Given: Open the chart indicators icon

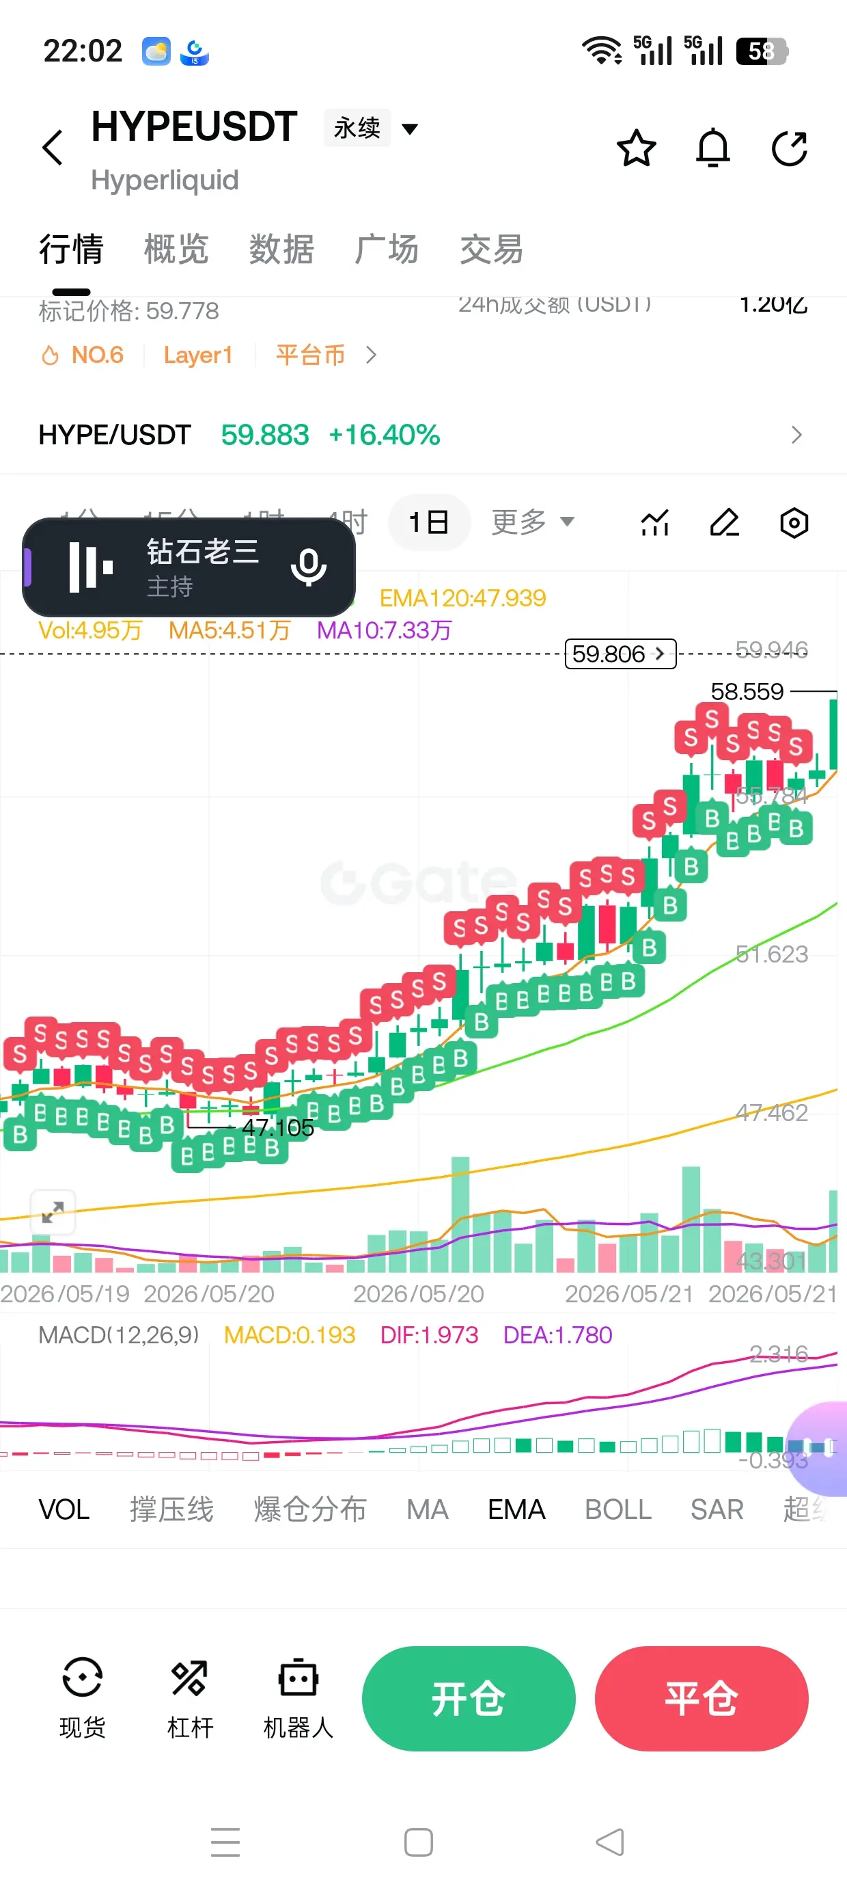Looking at the screenshot, I should point(654,523).
